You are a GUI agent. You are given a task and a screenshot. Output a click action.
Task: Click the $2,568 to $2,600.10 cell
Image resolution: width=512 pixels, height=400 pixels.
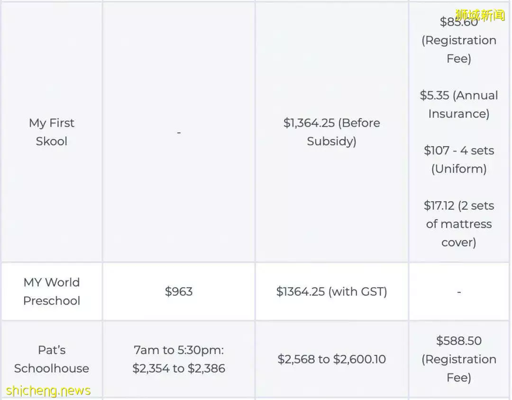(331, 359)
